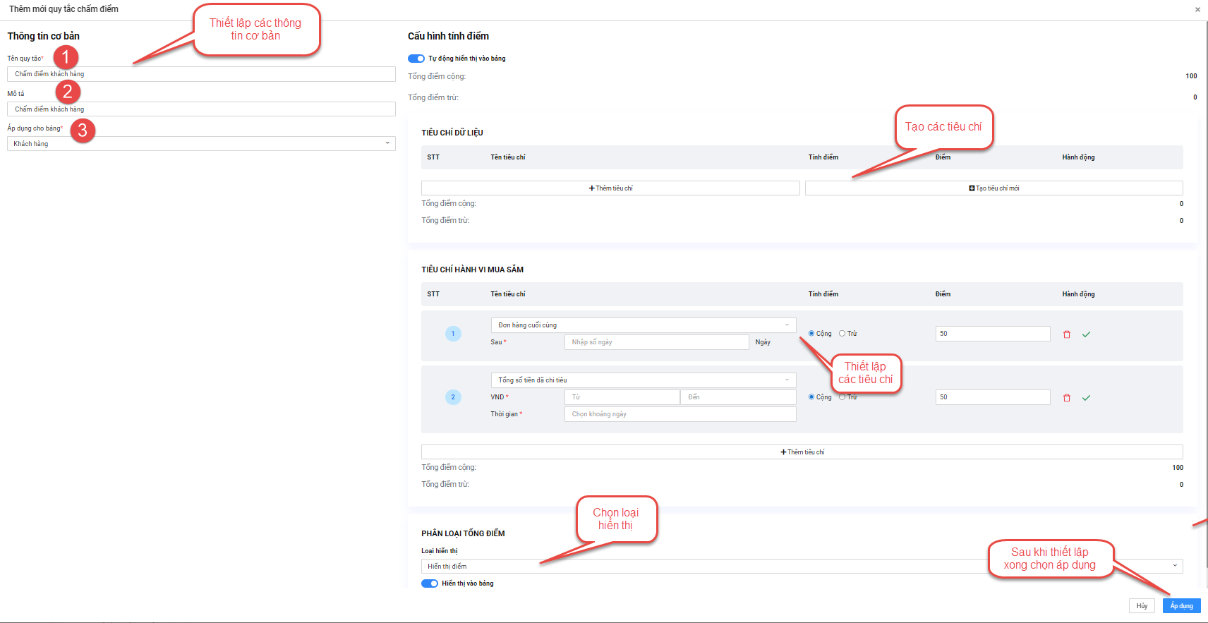This screenshot has width=1208, height=623.
Task: Open the 'Loại hiển thị' dropdown showing 'Hiển thị điểm'
Action: (802, 567)
